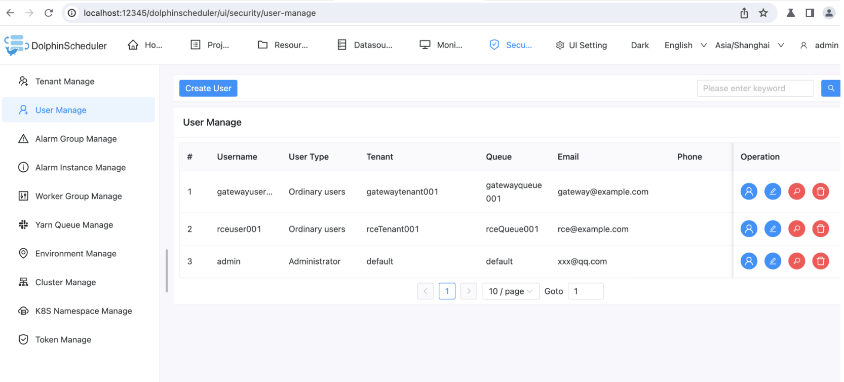The image size is (844, 382).
Task: Expand the Asia/Shanghai timezone dropdown
Action: pyautogui.click(x=749, y=45)
